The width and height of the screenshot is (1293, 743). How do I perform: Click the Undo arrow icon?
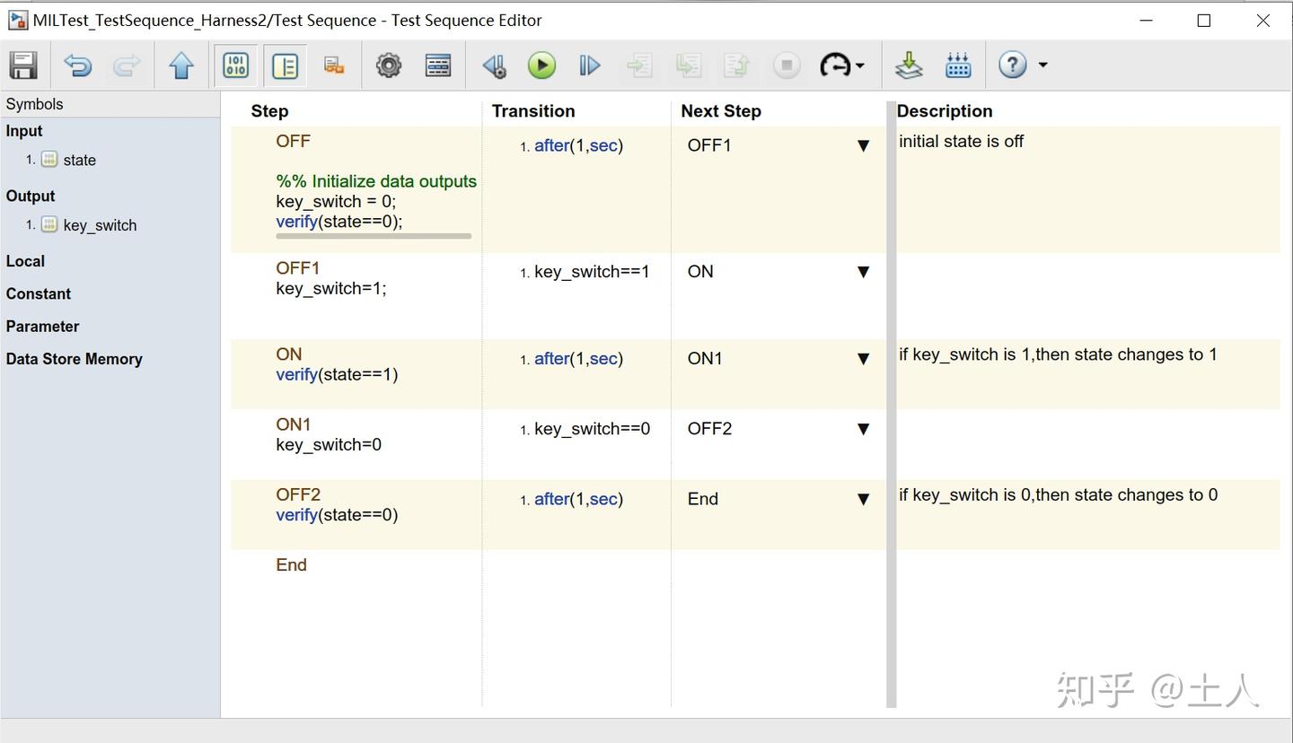tap(78, 66)
